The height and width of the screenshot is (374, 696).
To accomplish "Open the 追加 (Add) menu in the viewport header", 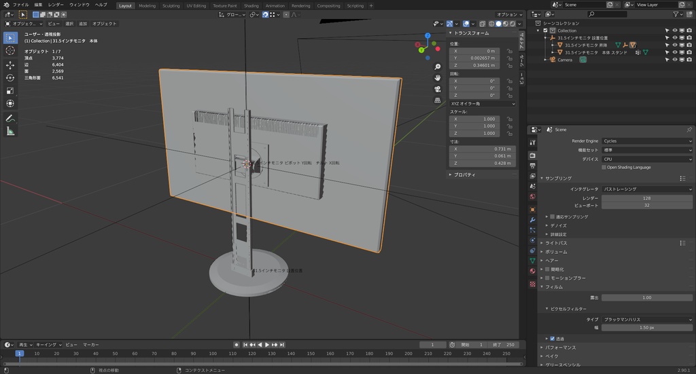I will click(83, 24).
